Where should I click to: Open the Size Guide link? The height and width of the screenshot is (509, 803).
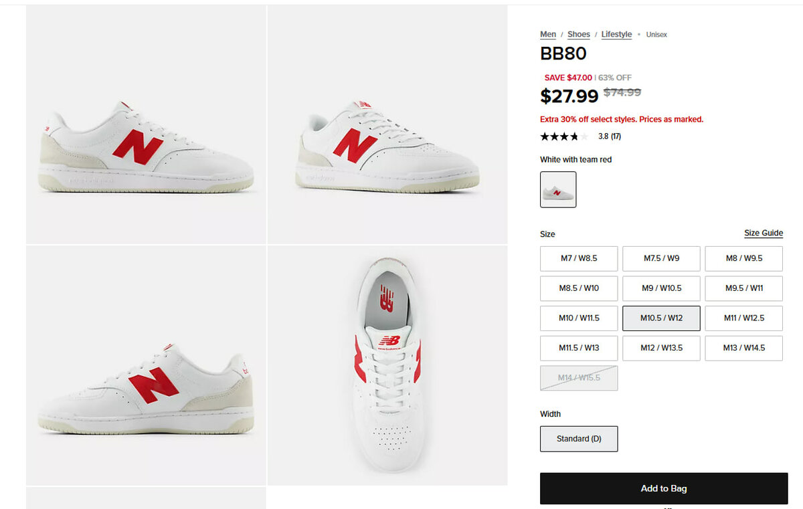tap(764, 233)
